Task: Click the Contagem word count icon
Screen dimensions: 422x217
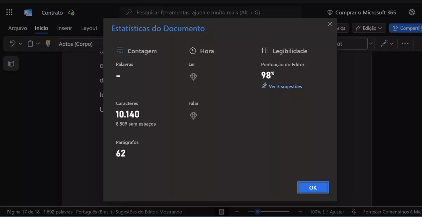Action: tap(120, 50)
